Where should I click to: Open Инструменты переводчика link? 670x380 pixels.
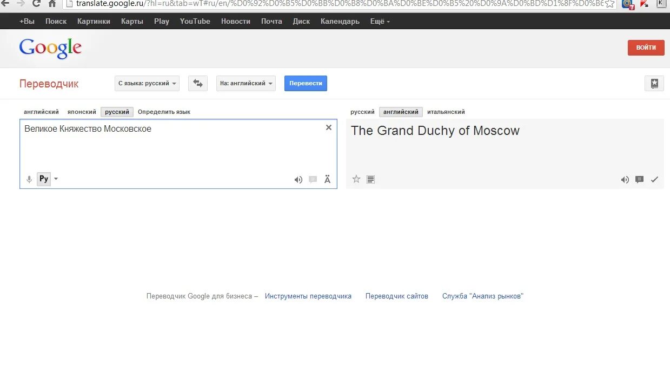(x=308, y=296)
